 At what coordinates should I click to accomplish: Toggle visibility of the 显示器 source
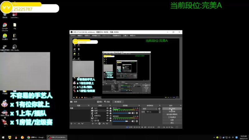[107, 120]
